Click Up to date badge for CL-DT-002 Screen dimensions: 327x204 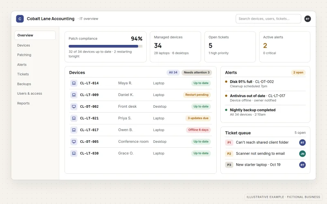pos(201,106)
